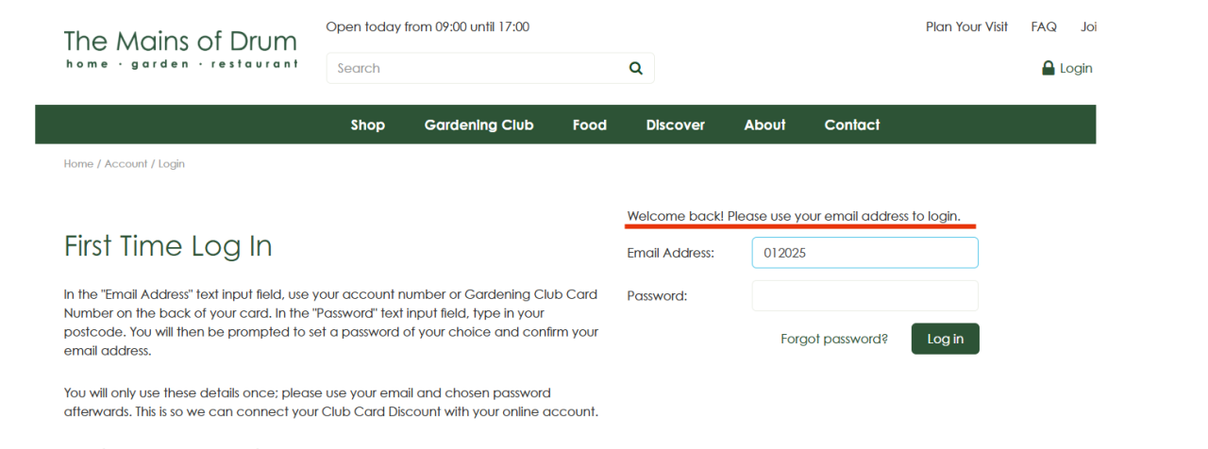This screenshot has width=1208, height=449.
Task: Go to the Home breadcrumb
Action: click(x=78, y=163)
